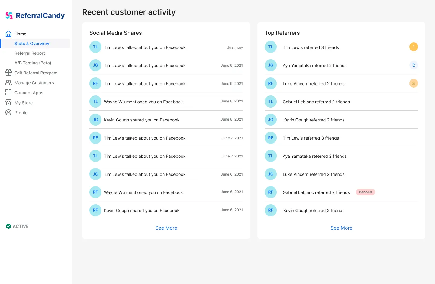Click the Edit Referral Program gift icon

[8, 73]
